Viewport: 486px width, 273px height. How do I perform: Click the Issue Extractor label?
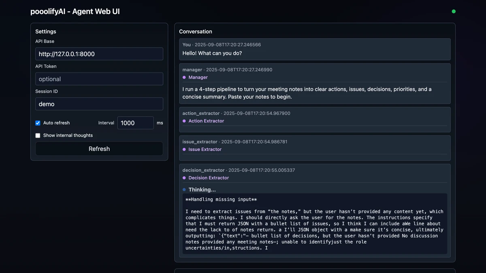pyautogui.click(x=205, y=149)
